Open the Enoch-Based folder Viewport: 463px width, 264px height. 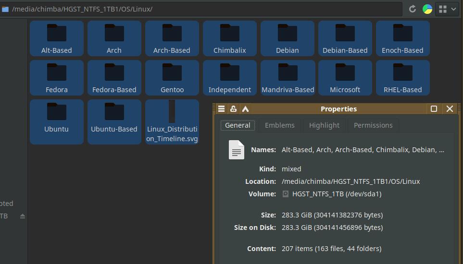point(403,38)
